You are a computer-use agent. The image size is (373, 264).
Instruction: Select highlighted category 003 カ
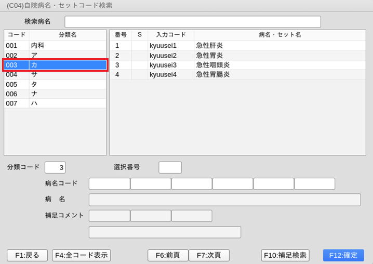click(55, 65)
